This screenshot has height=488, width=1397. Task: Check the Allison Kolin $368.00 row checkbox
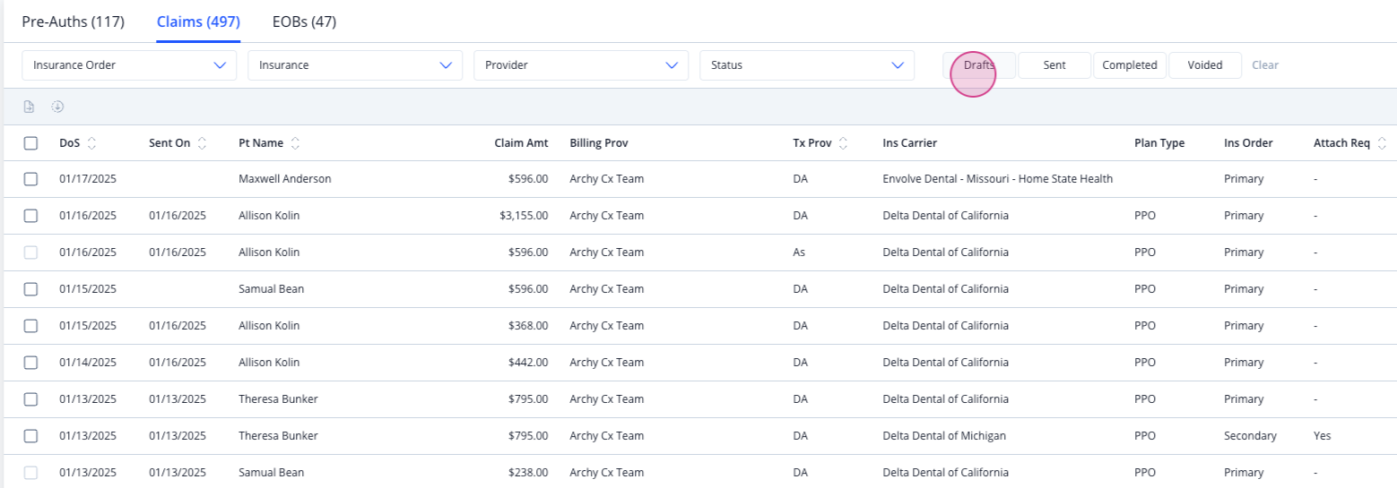[x=30, y=326]
